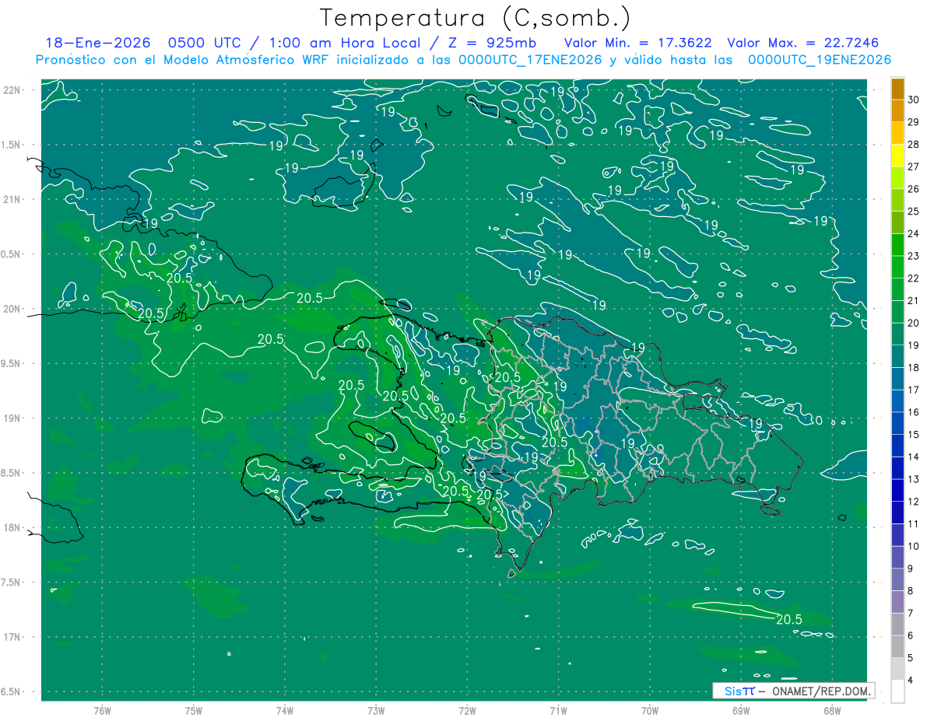The image size is (934, 721).
Task: Click the SisTT ONAMET/REP.DOM. logo box
Action: (794, 691)
